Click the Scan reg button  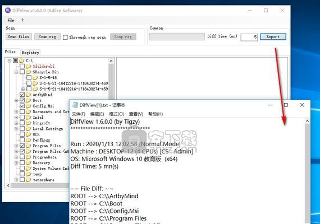[x=47, y=36]
